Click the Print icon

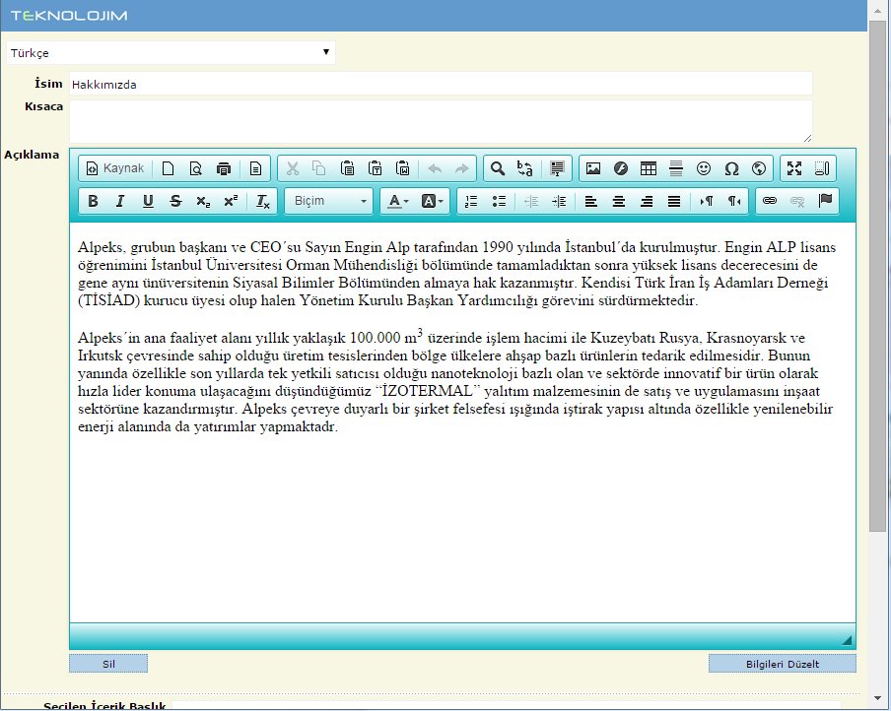pyautogui.click(x=224, y=168)
